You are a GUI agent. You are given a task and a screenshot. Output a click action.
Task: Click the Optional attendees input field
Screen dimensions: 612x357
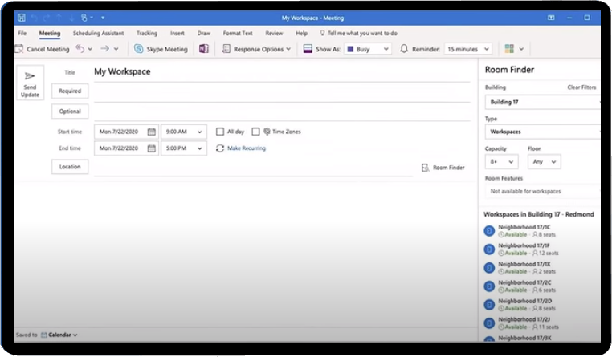click(282, 112)
